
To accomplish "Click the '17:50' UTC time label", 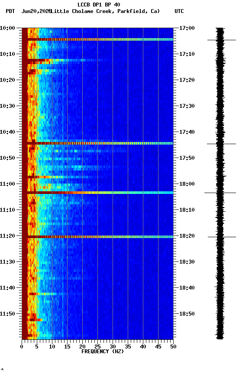I will click(x=187, y=158).
